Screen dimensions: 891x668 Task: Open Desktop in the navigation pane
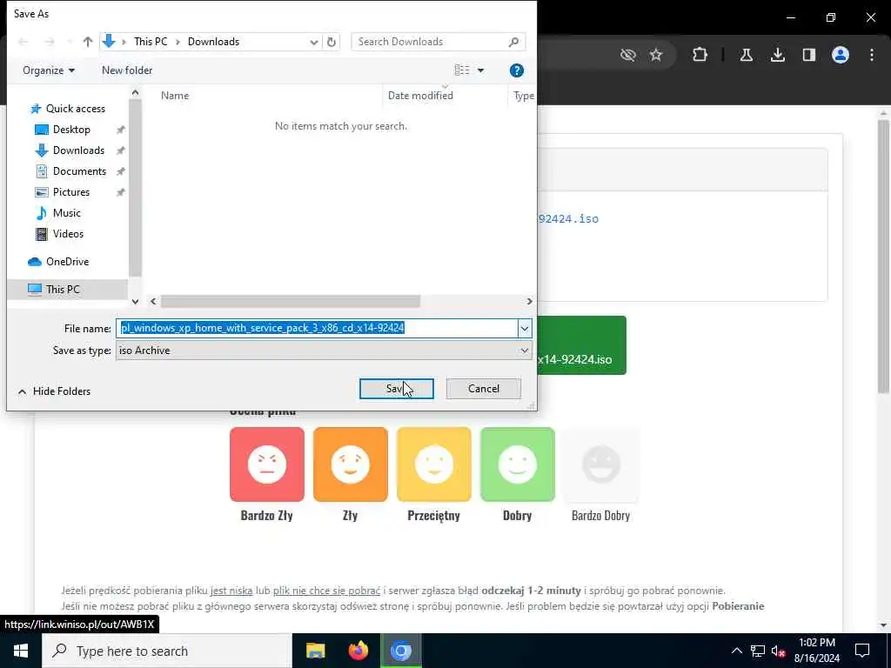point(71,130)
